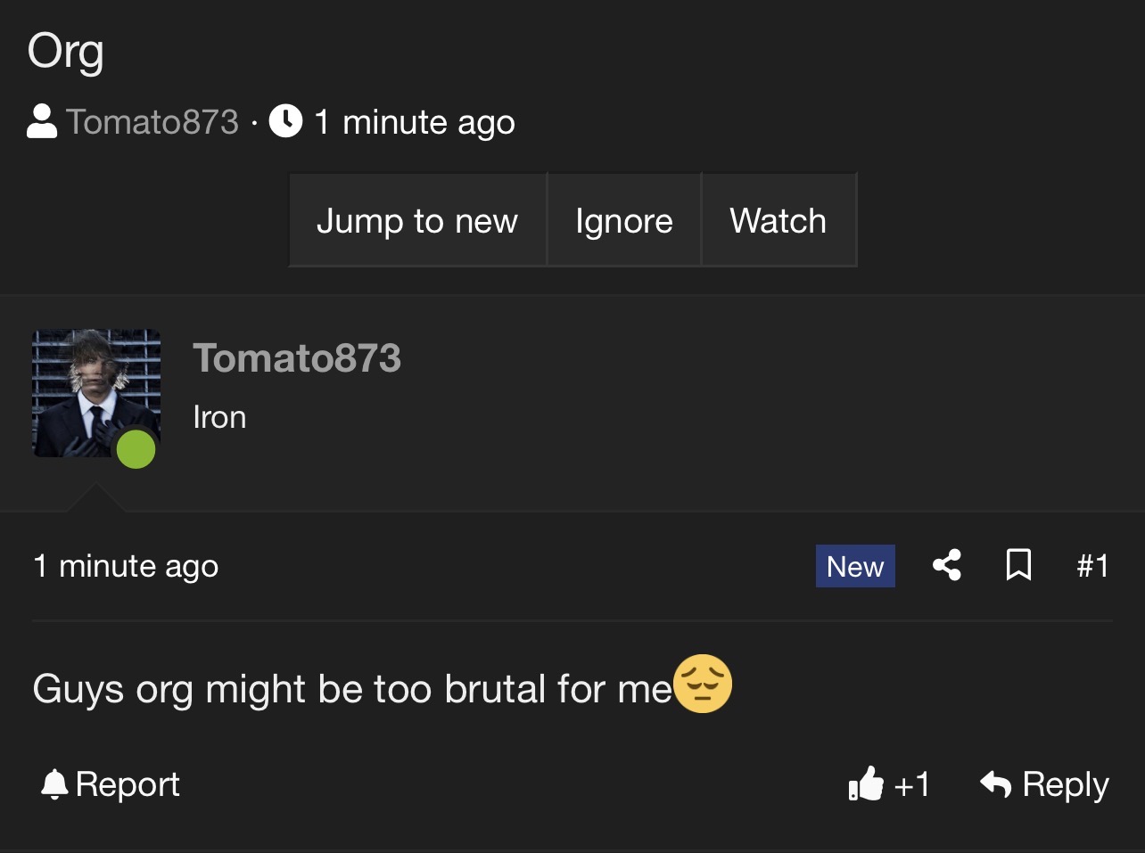Image resolution: width=1145 pixels, height=853 pixels.
Task: Click the share post icon
Action: click(947, 565)
